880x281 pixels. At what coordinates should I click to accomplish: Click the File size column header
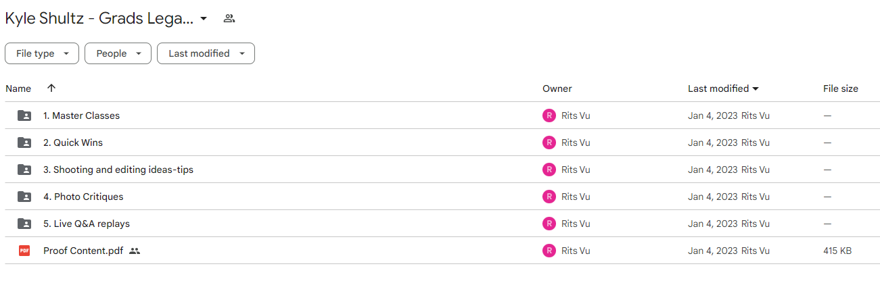(x=841, y=88)
